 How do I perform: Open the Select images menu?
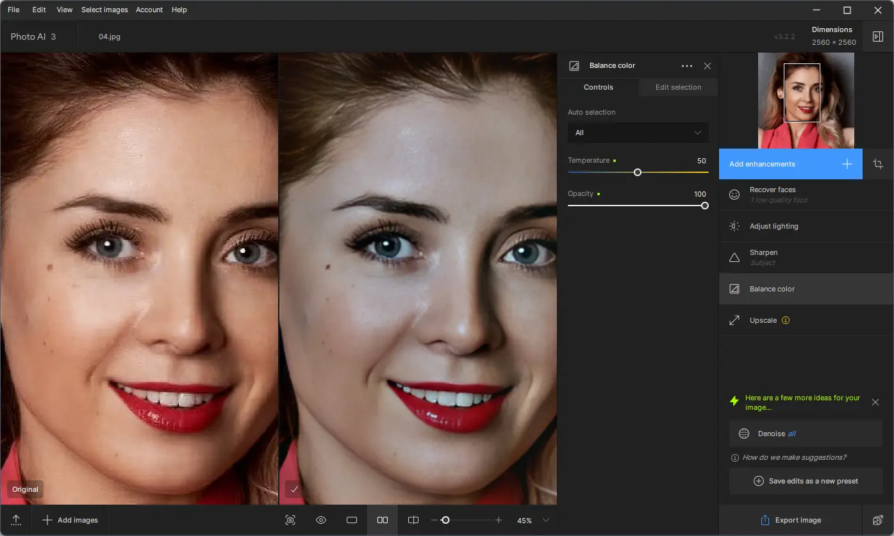click(104, 10)
